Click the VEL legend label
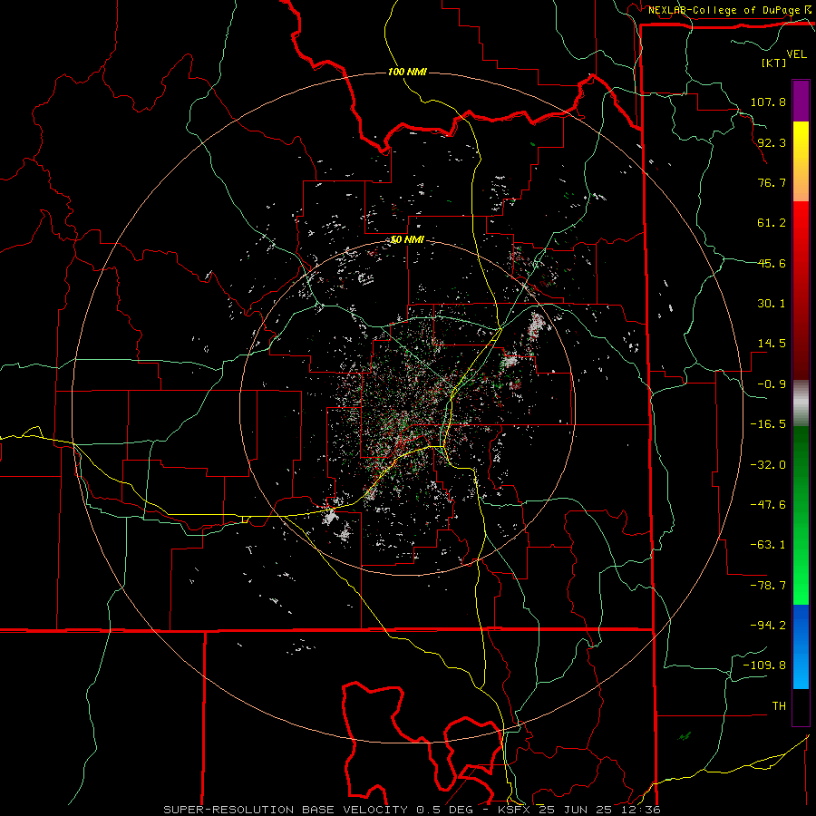Viewport: 816px width, 816px height. [x=796, y=54]
